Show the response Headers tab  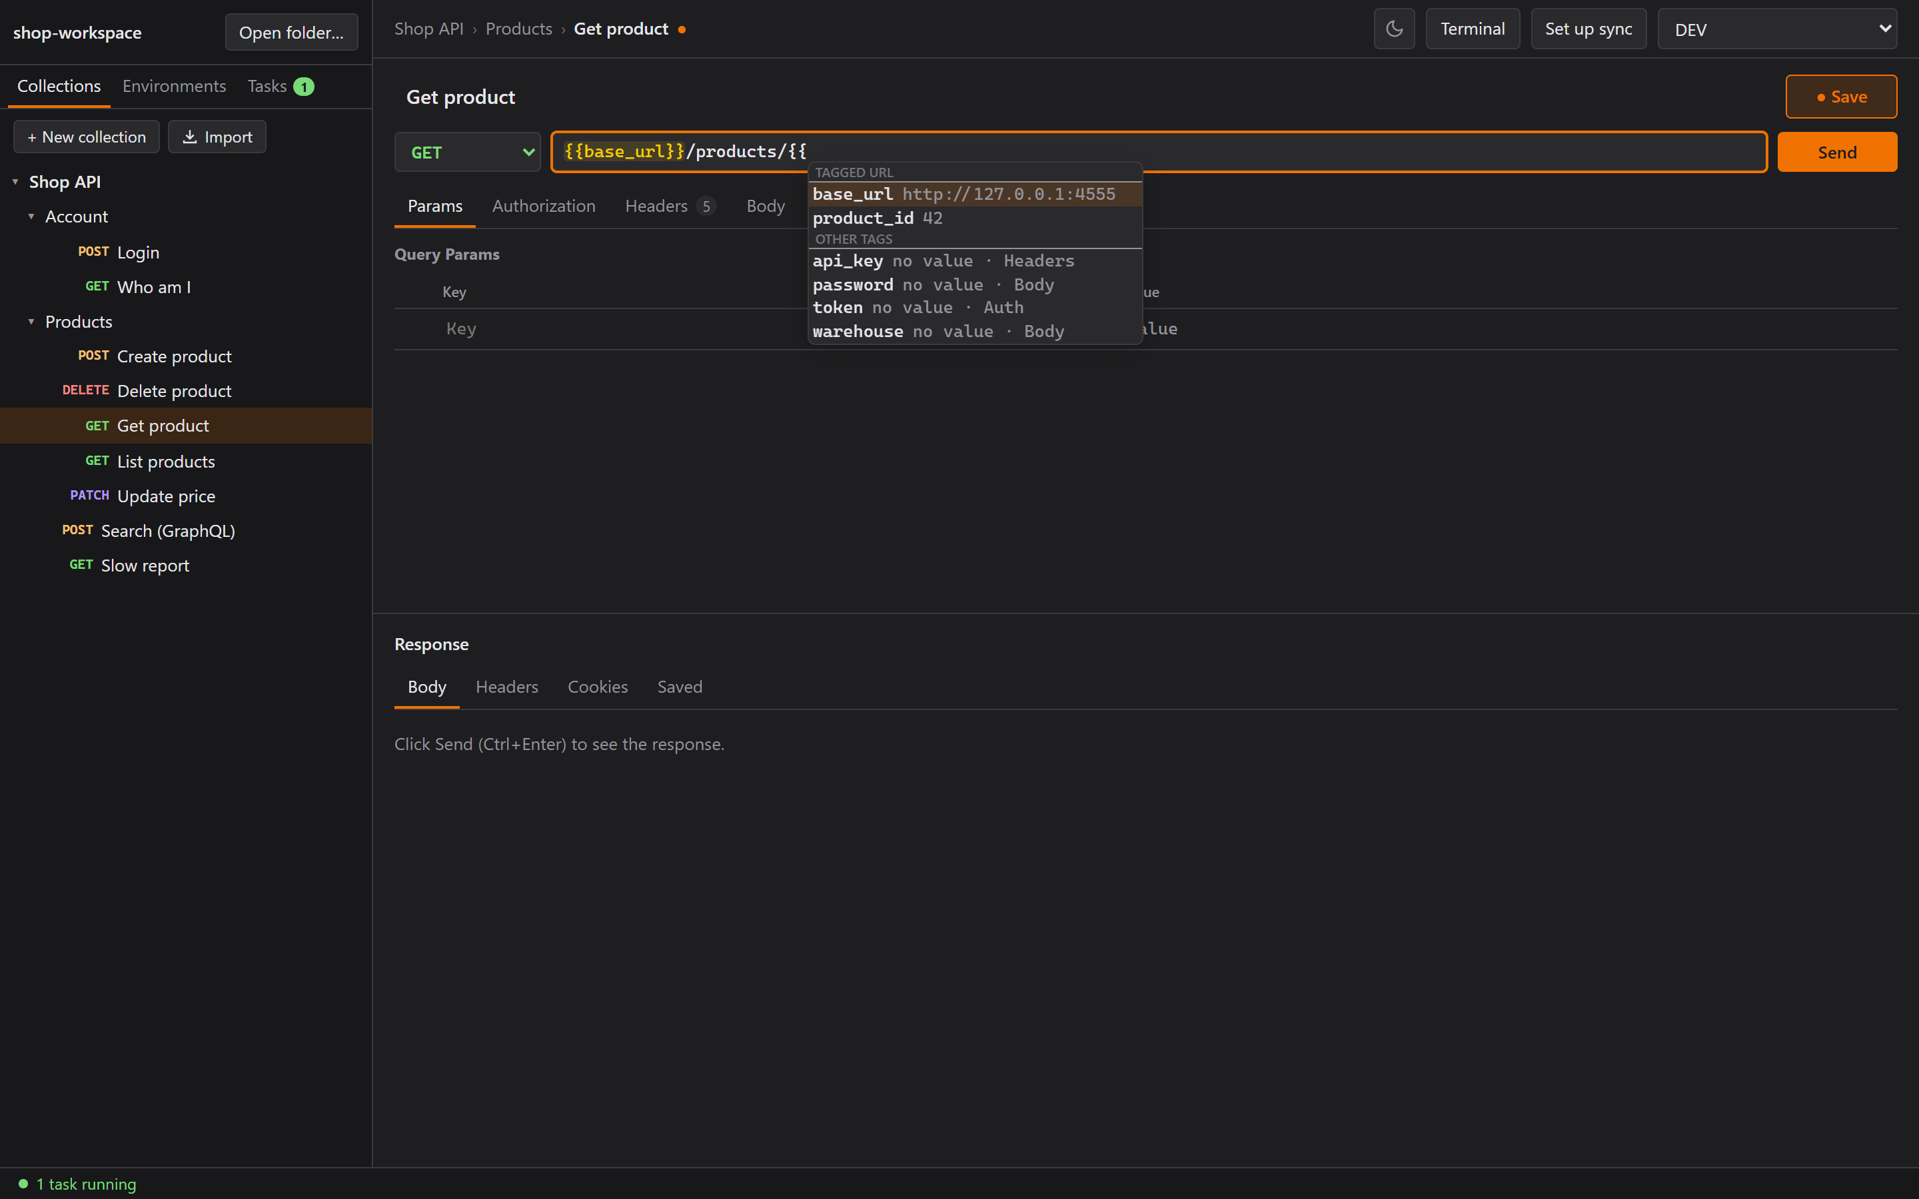coord(506,687)
